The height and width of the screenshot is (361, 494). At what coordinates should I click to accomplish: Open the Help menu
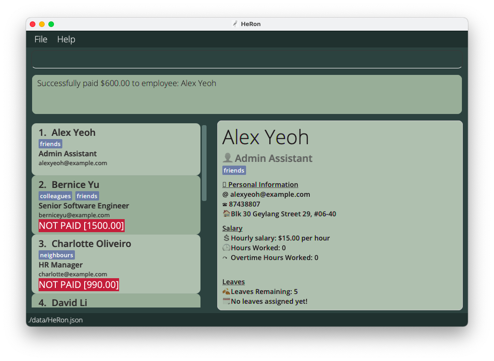coord(66,40)
